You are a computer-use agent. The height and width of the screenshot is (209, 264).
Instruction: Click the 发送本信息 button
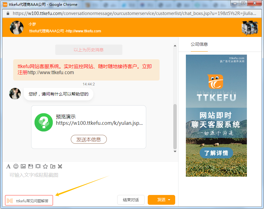pyautogui.click(x=89, y=139)
